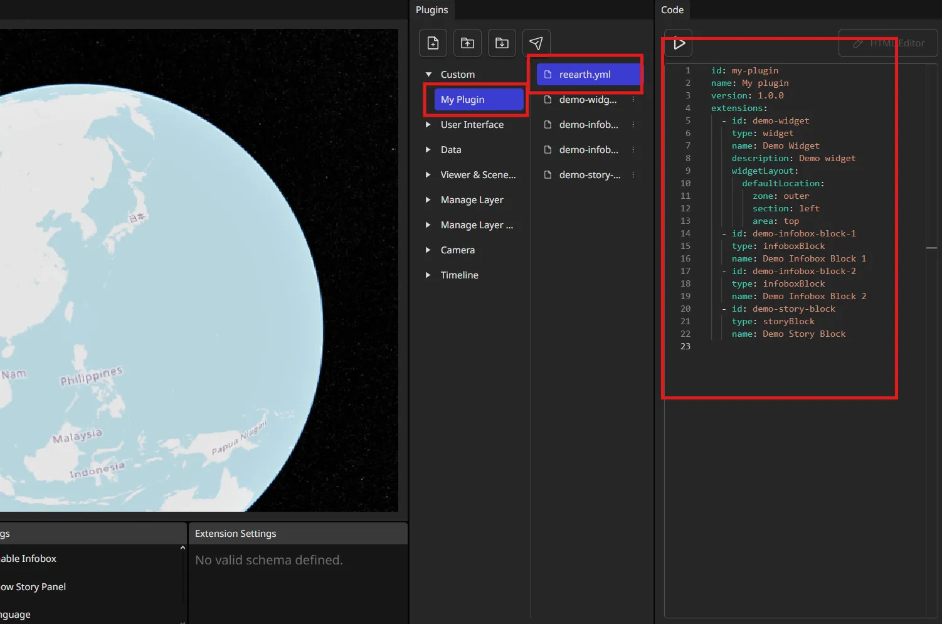Click code line 'id: demo-infobox-block-2'

794,271
